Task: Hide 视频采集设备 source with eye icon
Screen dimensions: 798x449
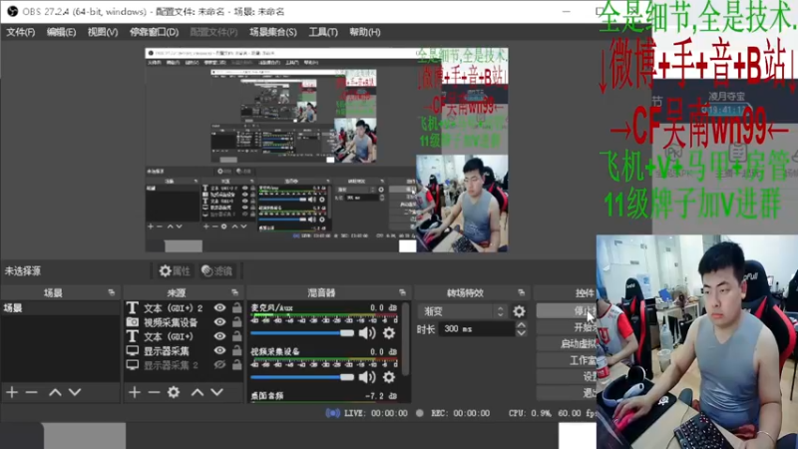Action: (x=219, y=322)
